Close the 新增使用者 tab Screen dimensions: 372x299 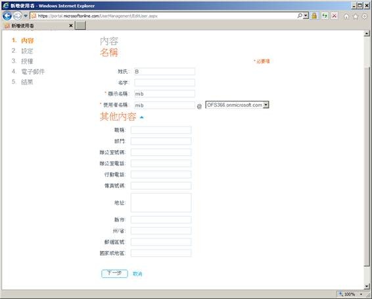[71, 26]
